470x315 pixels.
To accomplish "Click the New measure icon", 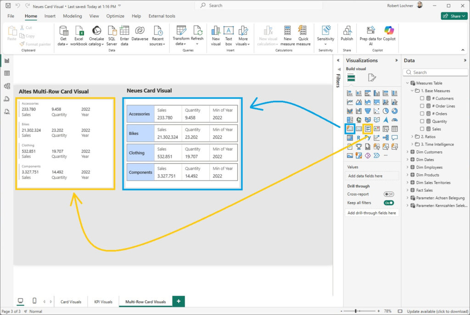I will pos(287,31).
